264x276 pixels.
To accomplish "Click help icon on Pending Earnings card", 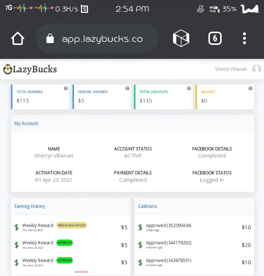I will click(127, 88).
